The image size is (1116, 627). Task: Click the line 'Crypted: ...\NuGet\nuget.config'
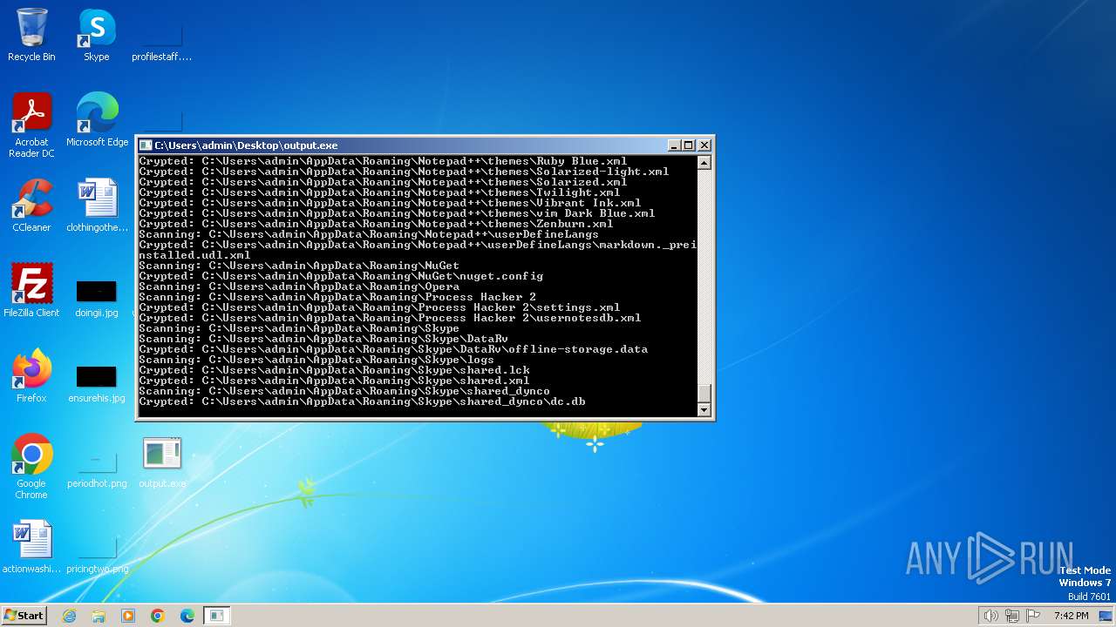tap(341, 276)
